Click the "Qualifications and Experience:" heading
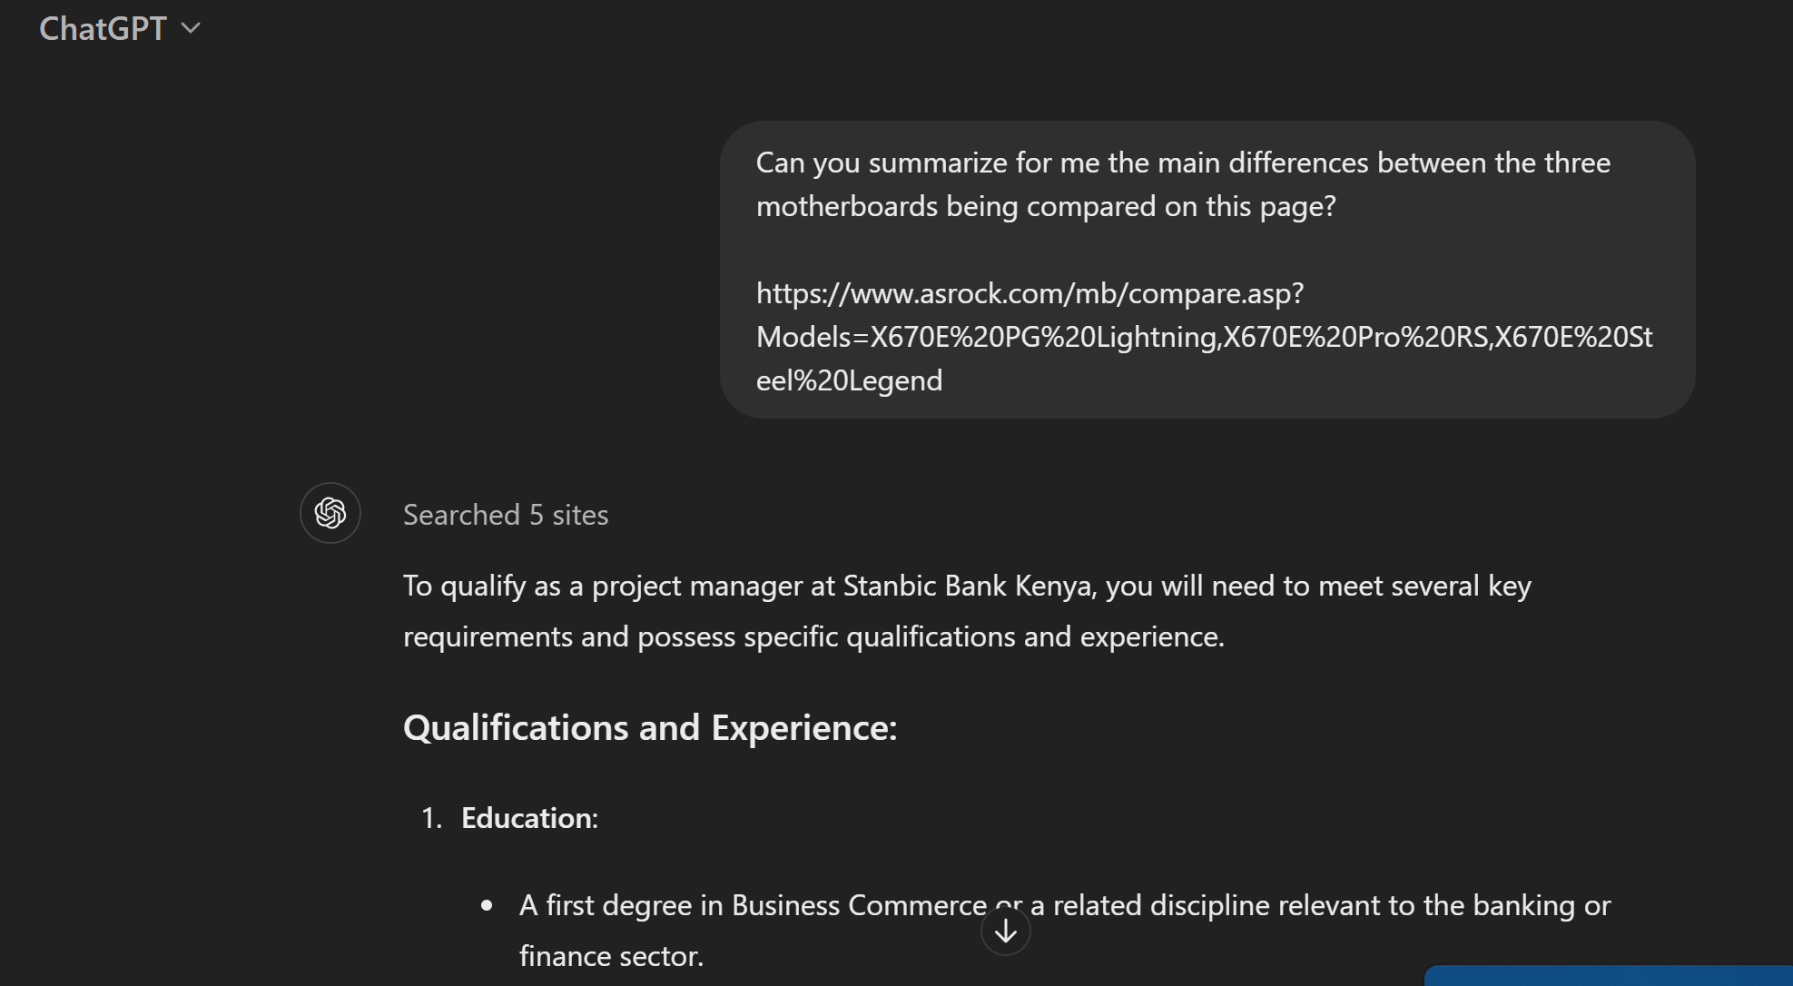The image size is (1793, 986). pyautogui.click(x=650, y=727)
